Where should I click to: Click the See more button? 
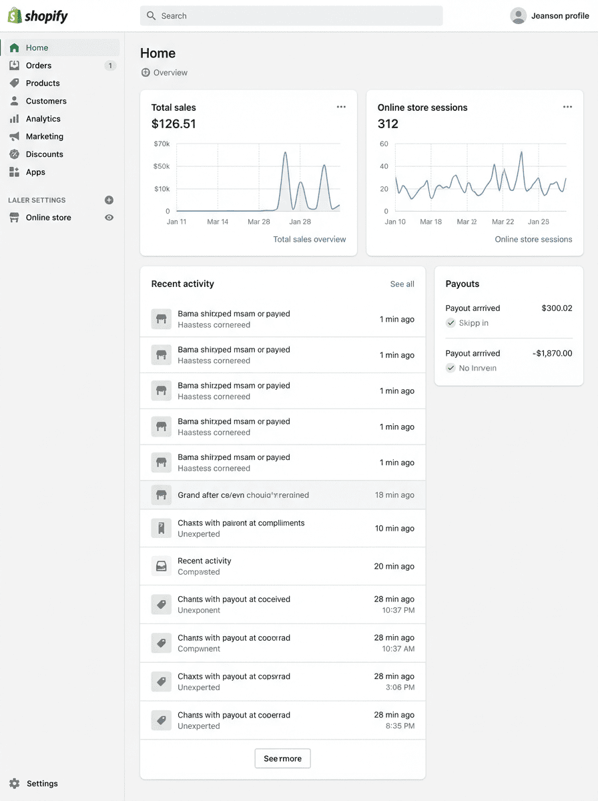[x=282, y=759]
